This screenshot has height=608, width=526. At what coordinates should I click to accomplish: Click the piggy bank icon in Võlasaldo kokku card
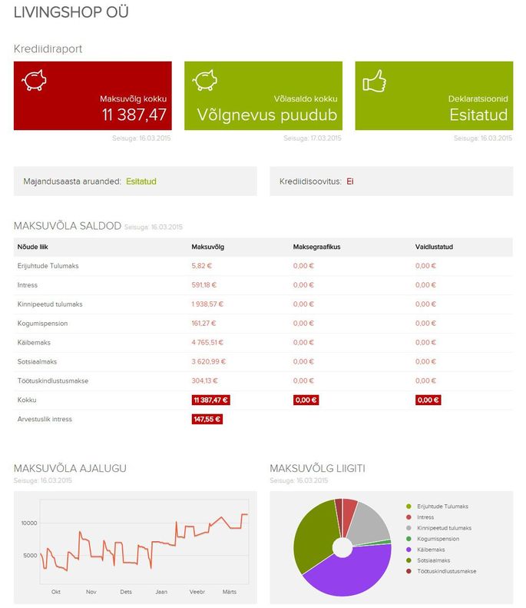pos(204,80)
